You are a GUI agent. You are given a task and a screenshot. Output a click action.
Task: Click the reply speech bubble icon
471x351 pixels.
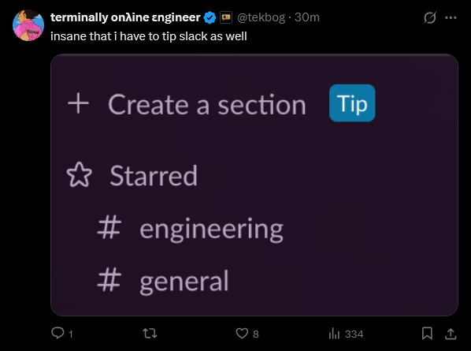(x=57, y=334)
